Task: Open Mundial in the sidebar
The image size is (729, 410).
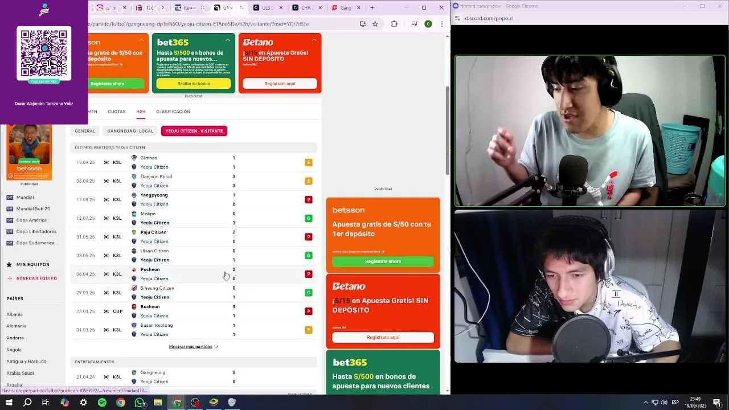Action: coord(25,198)
